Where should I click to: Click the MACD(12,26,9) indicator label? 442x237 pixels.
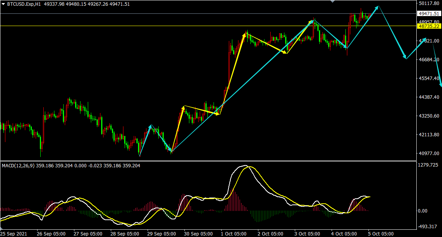(18, 166)
